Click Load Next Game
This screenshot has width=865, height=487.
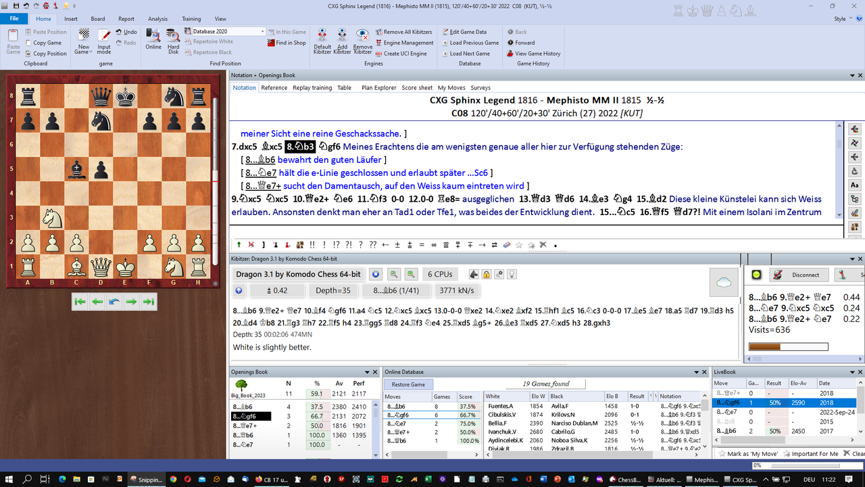pos(466,53)
